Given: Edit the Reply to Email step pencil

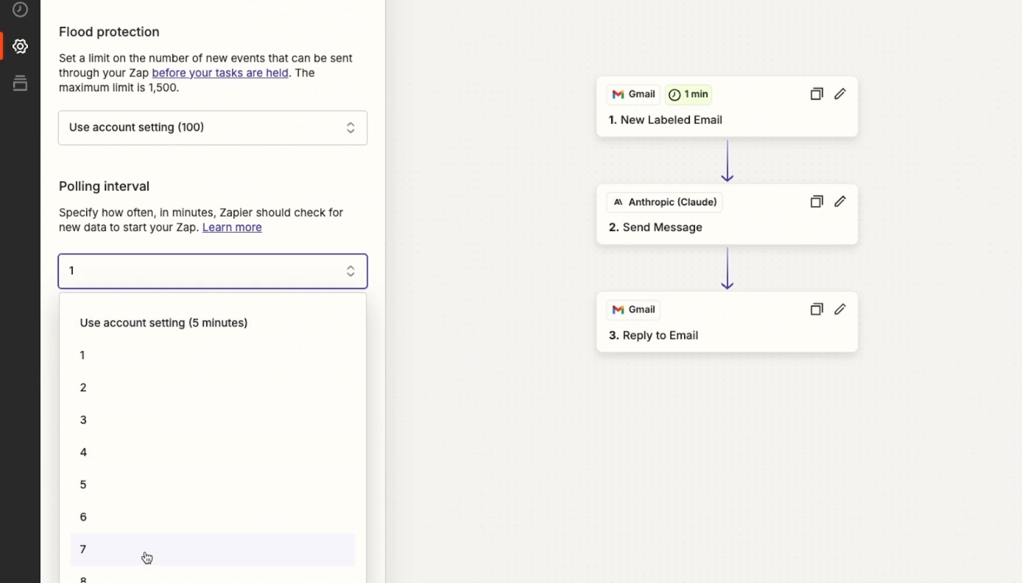Looking at the screenshot, I should (840, 309).
